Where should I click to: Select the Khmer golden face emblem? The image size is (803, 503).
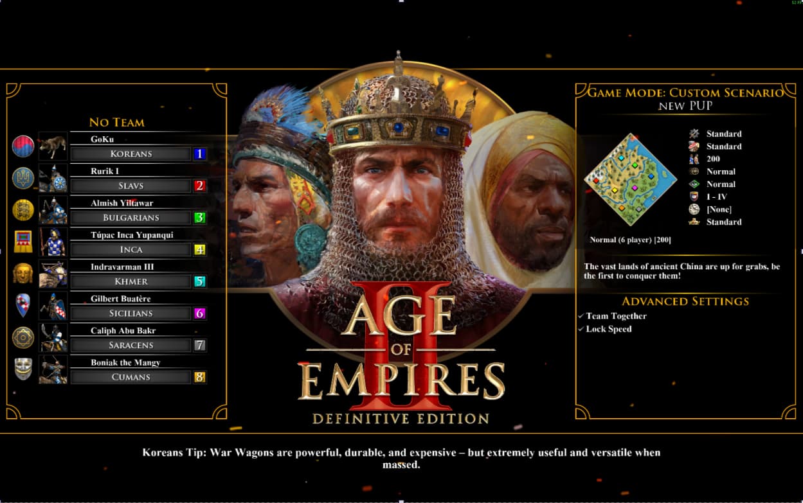coord(23,274)
